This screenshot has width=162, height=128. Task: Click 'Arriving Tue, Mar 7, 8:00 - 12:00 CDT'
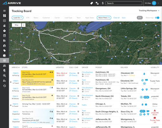coord(36,104)
